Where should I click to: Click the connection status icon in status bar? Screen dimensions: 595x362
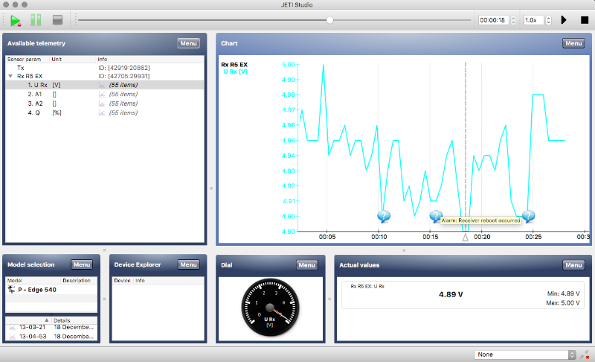(x=585, y=355)
